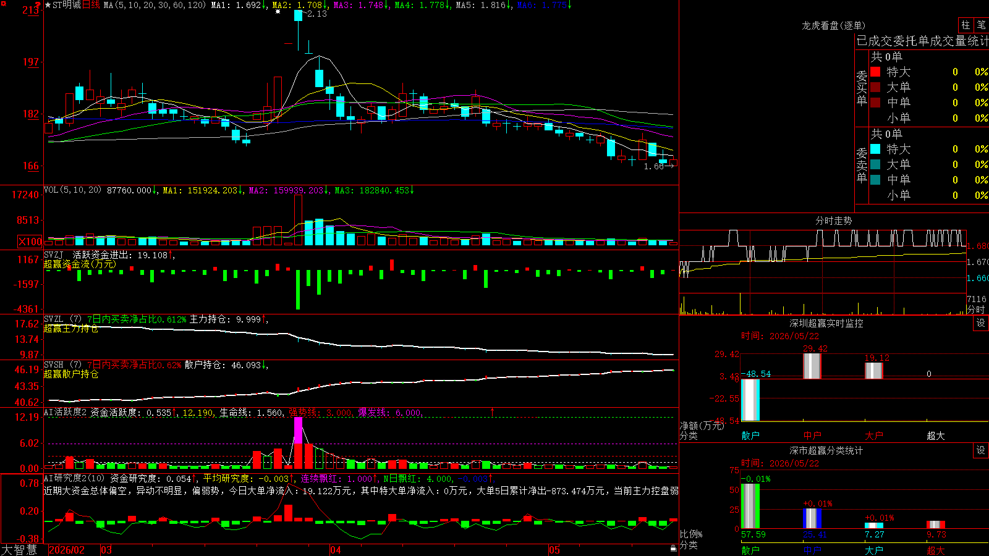Click the red 大户 label under 深圳超赢实时监控
Image resolution: width=989 pixels, height=556 pixels.
click(x=874, y=436)
